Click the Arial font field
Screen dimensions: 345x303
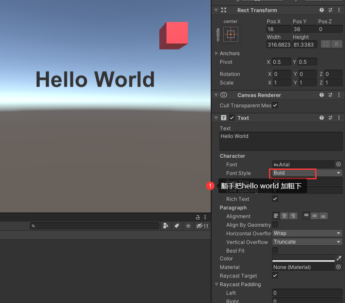[304, 164]
